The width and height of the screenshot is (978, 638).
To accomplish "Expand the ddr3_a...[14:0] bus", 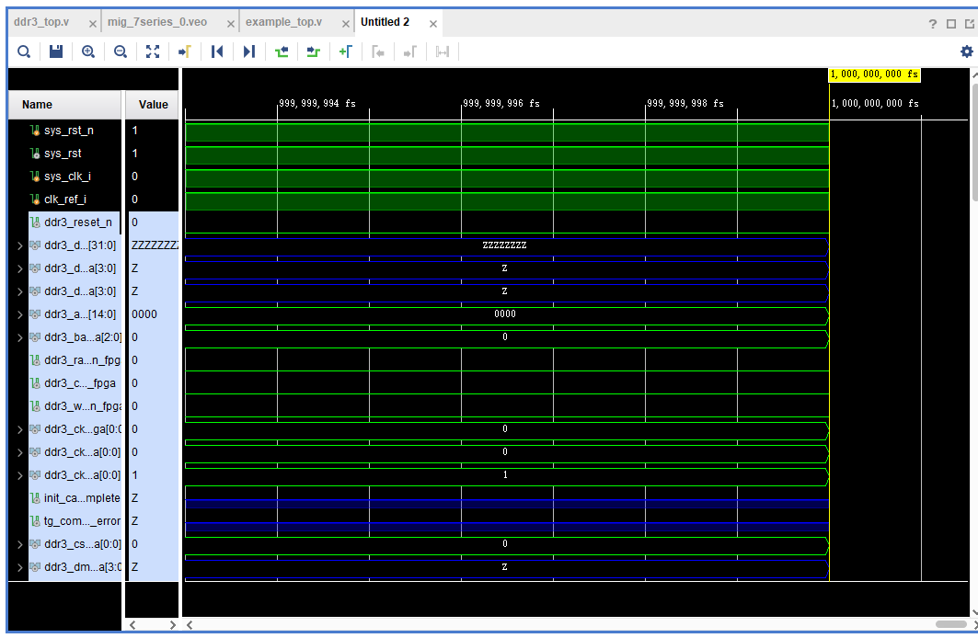I will point(20,314).
